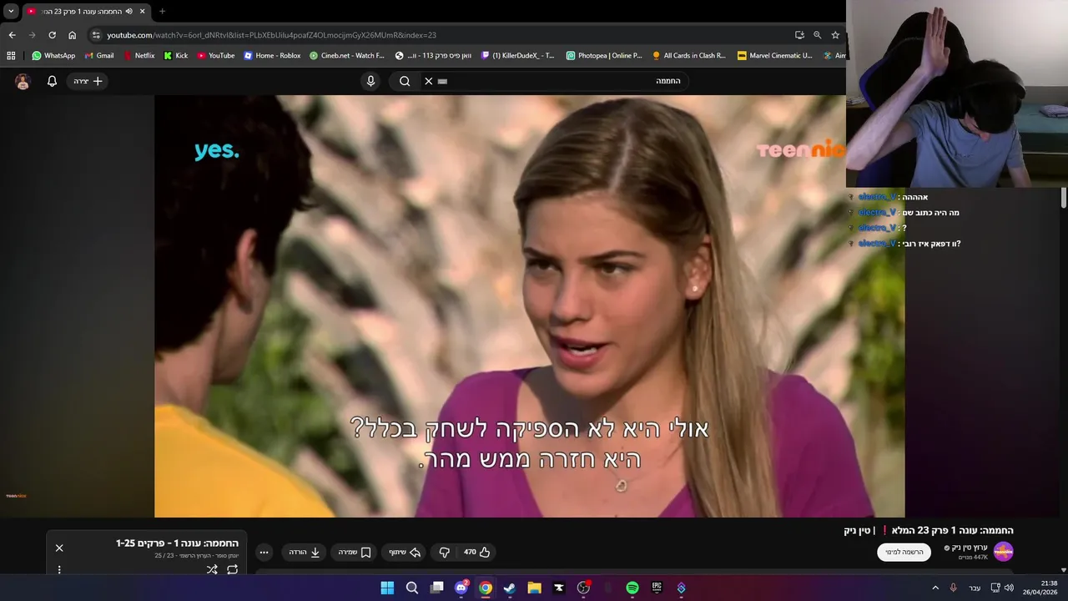Open the YouTube bookmark
Image resolution: width=1068 pixels, height=601 pixels.
click(x=216, y=56)
